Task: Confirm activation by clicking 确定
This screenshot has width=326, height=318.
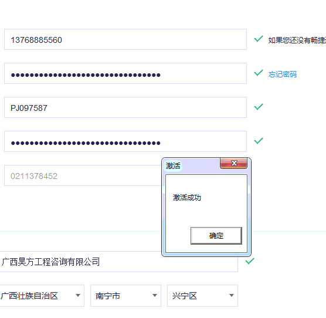Action: [216, 236]
